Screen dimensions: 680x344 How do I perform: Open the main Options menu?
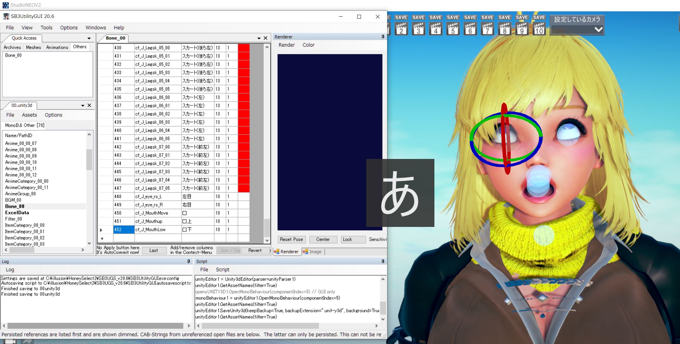[x=69, y=28]
